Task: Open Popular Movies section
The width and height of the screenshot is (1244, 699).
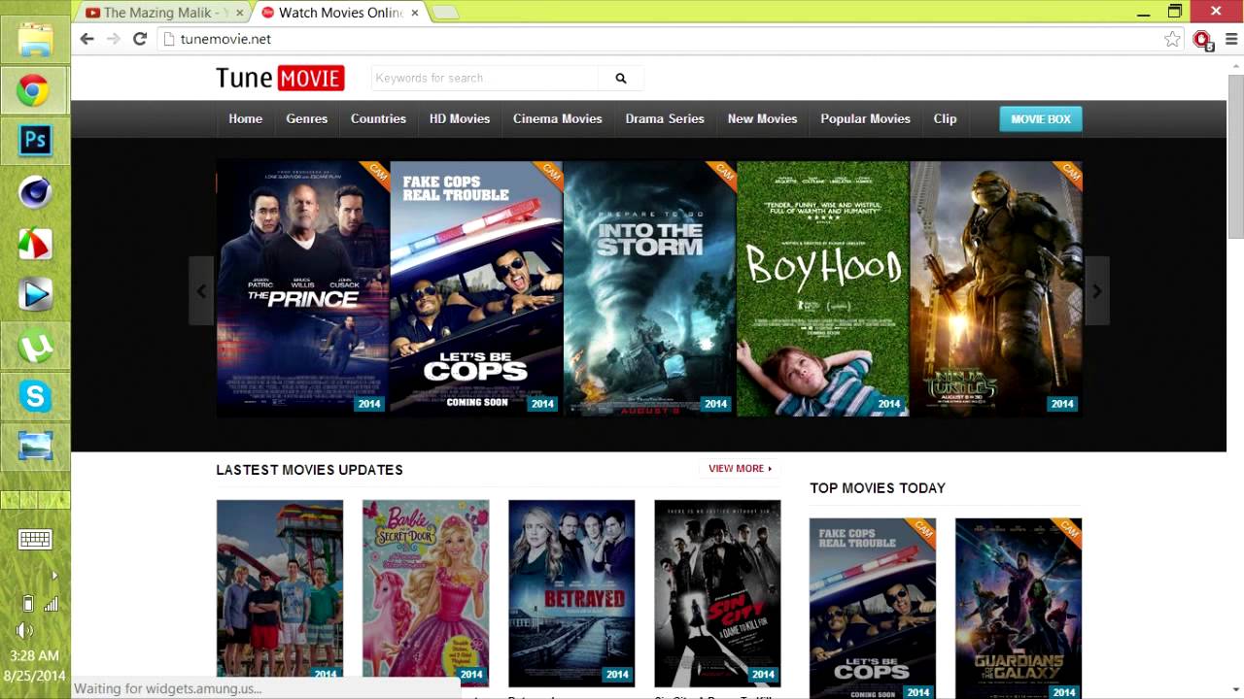Action: [x=865, y=118]
